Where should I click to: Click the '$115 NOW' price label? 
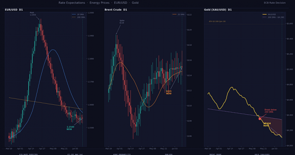point(169,92)
